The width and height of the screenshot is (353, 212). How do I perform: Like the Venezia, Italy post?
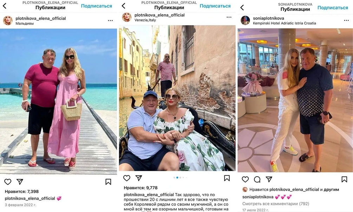point(127,178)
